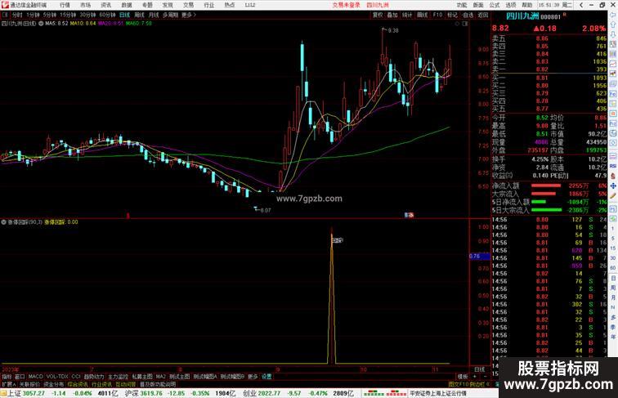Select the 日线 daily period tab
Image resolution: width=618 pixels, height=398 pixels.
tap(124, 15)
